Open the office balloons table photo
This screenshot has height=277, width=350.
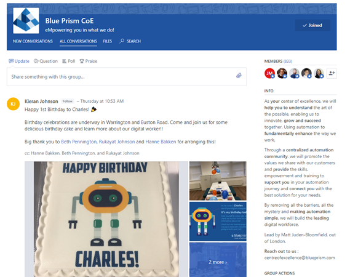(218, 181)
